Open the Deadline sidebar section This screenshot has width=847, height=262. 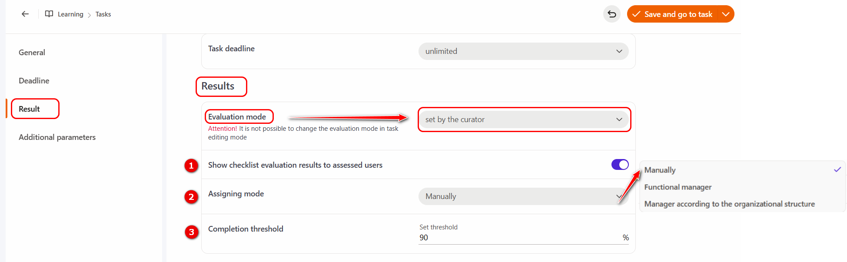point(34,81)
